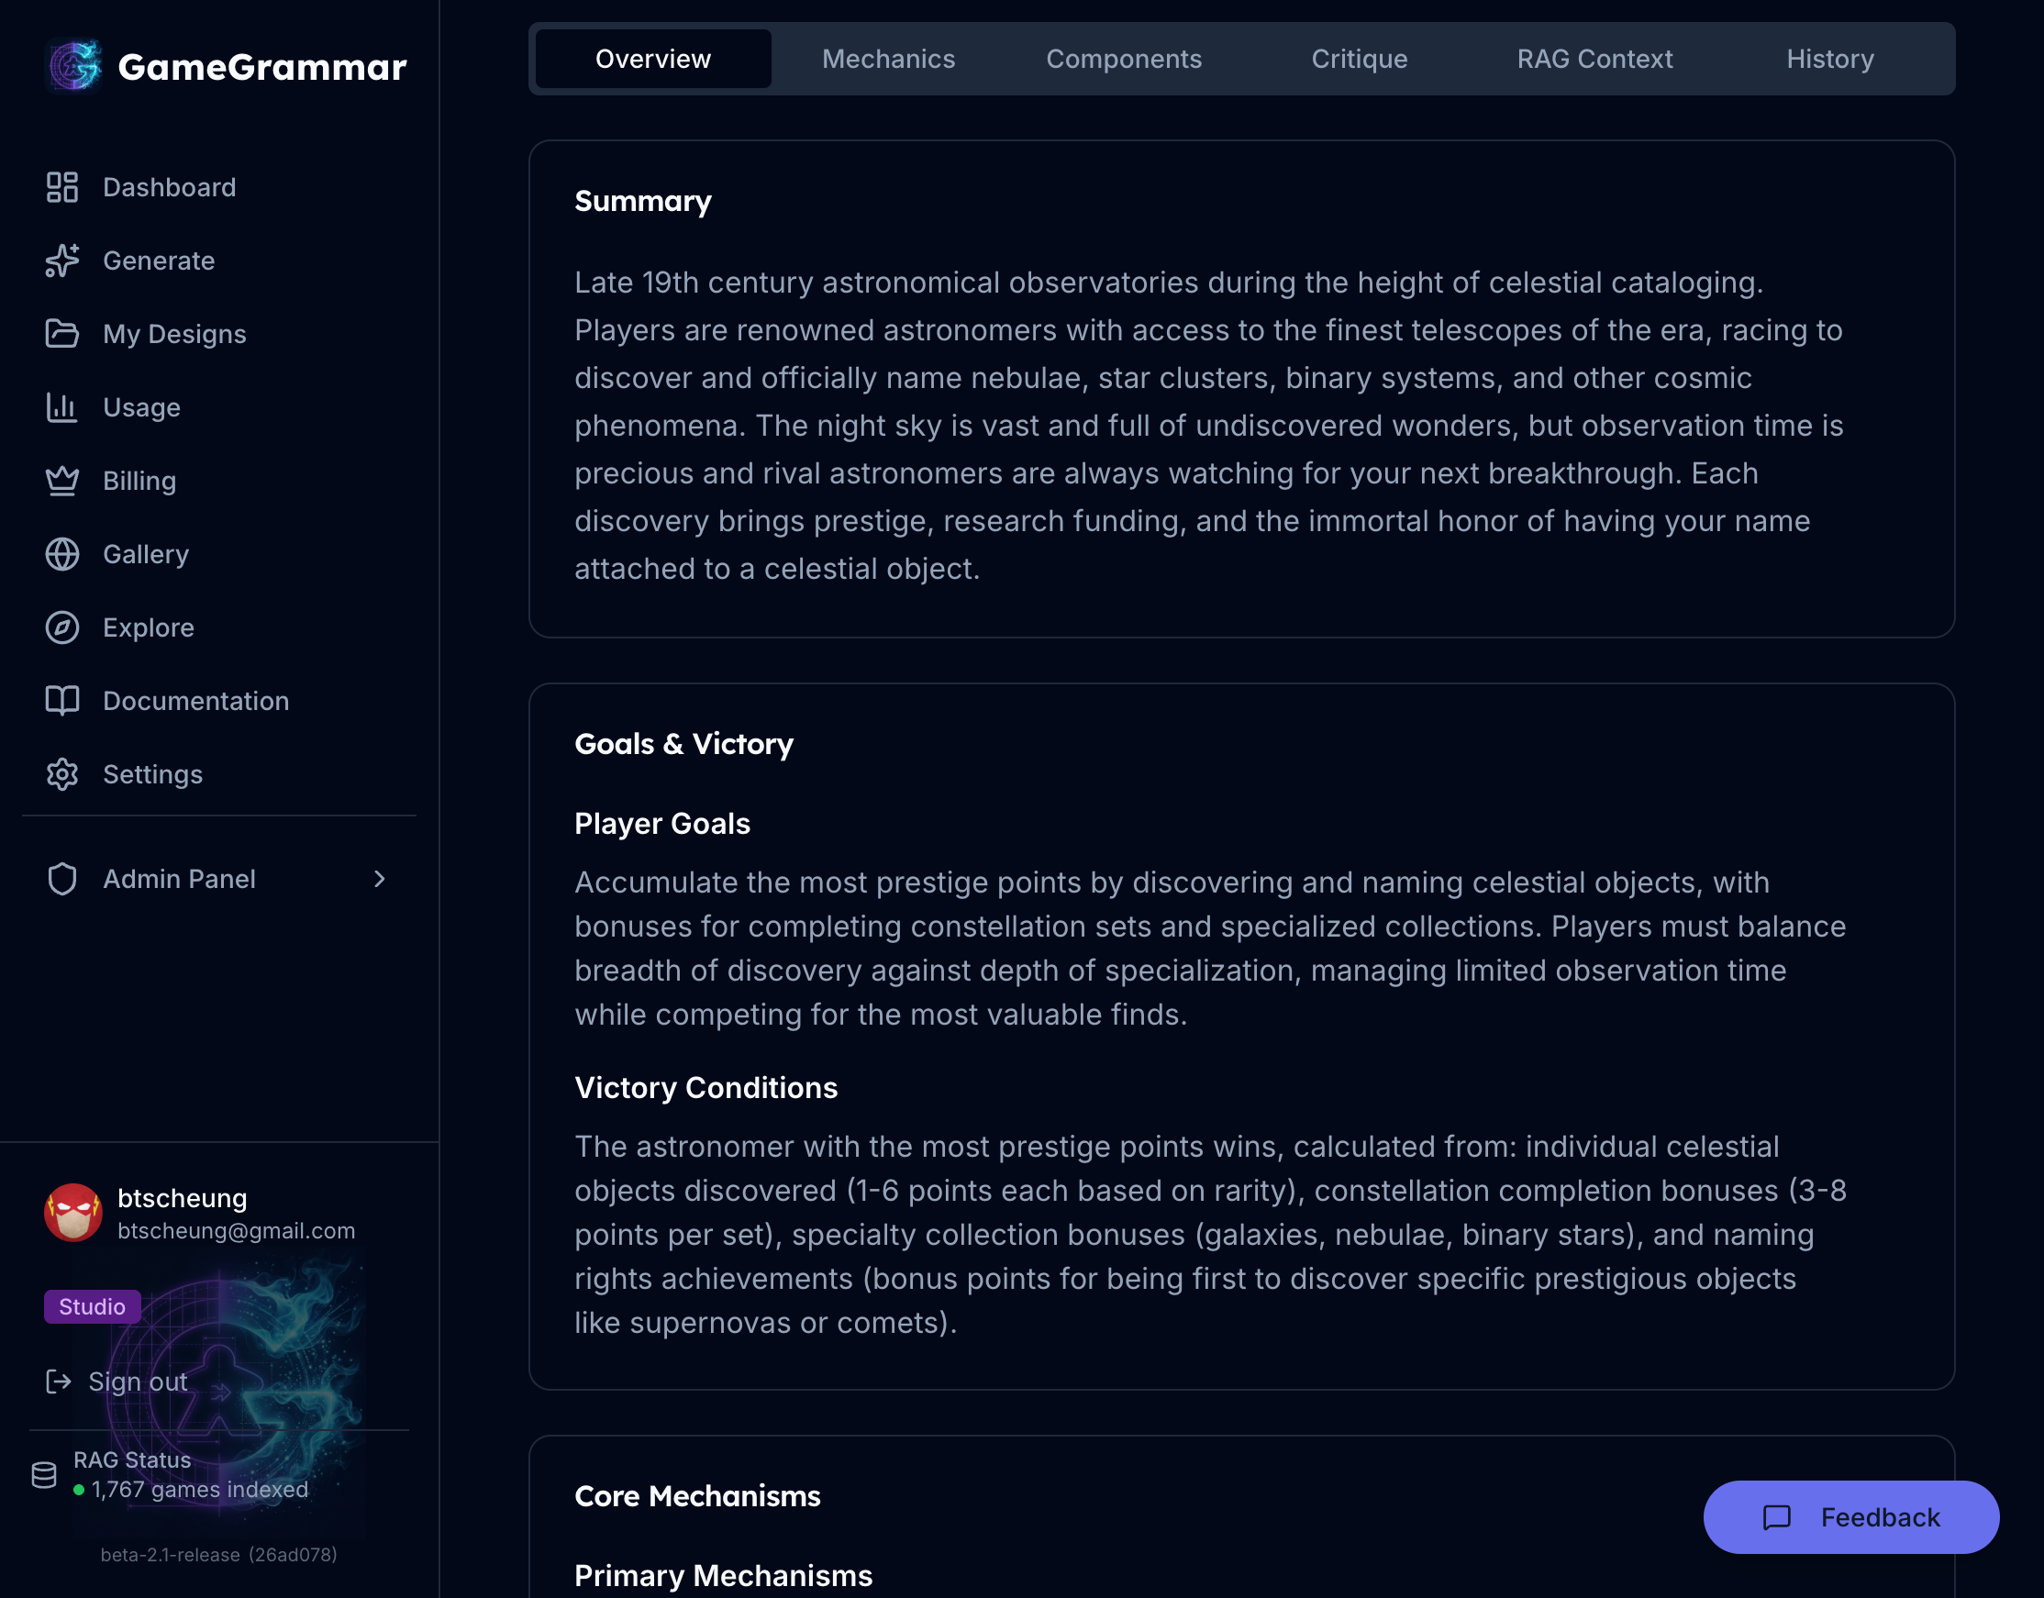Click the RAG Status database icon
2044x1598 pixels.
click(x=44, y=1475)
